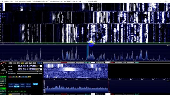Toggle NR noise reduction
170x95 pixels.
click(x=11, y=84)
